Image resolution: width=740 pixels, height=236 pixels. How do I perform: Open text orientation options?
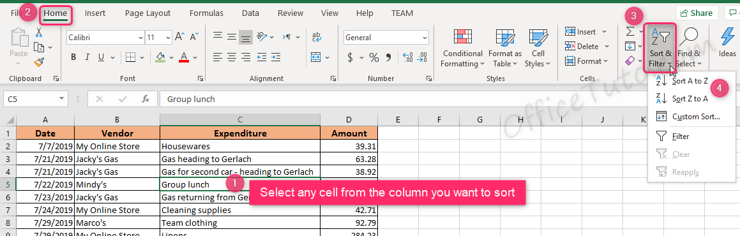click(x=261, y=36)
